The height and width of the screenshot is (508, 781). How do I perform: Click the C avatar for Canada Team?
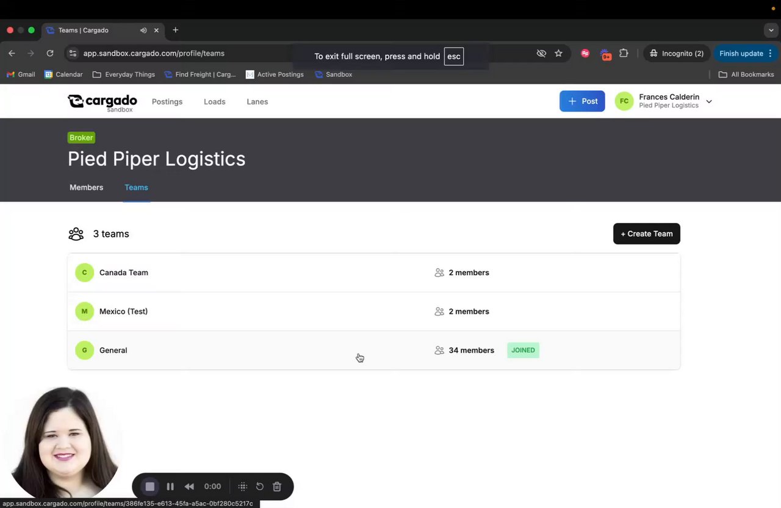click(84, 272)
